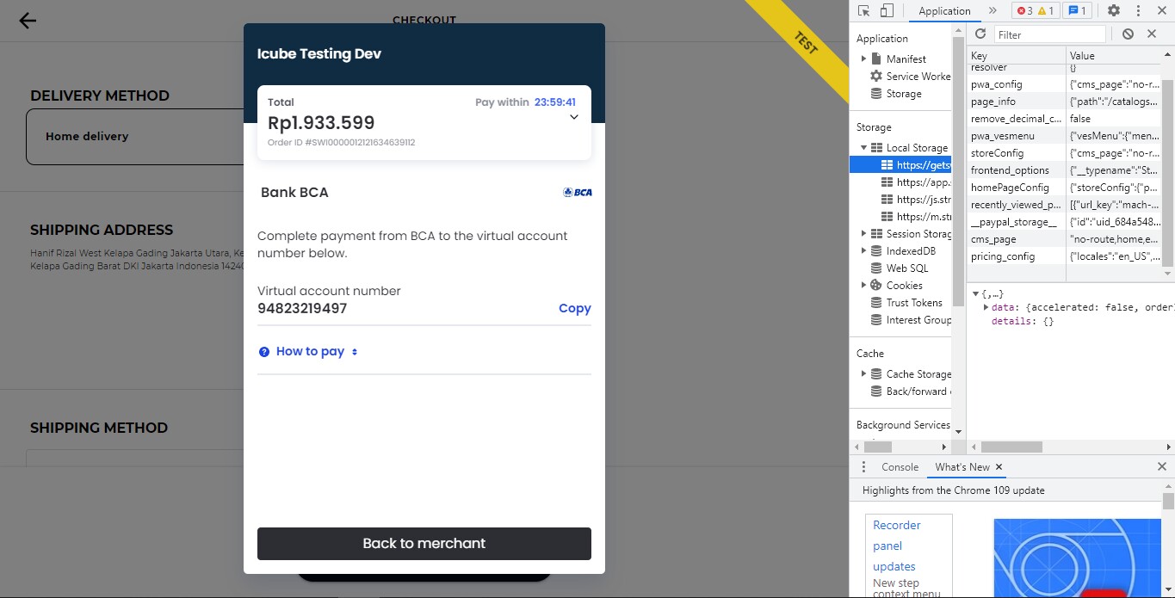Click the Value column header

[1114, 55]
